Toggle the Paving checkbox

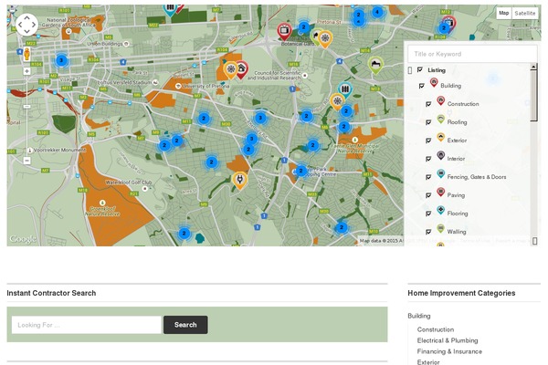428,195
